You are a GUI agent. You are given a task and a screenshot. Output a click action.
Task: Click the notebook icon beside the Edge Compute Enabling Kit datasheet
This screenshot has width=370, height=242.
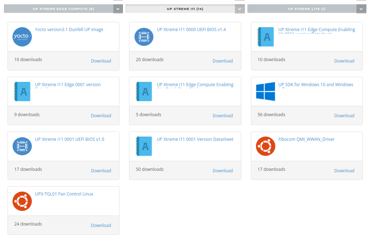[266, 37]
